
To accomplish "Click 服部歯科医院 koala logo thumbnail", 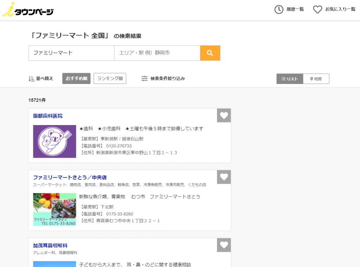I will point(54,141).
